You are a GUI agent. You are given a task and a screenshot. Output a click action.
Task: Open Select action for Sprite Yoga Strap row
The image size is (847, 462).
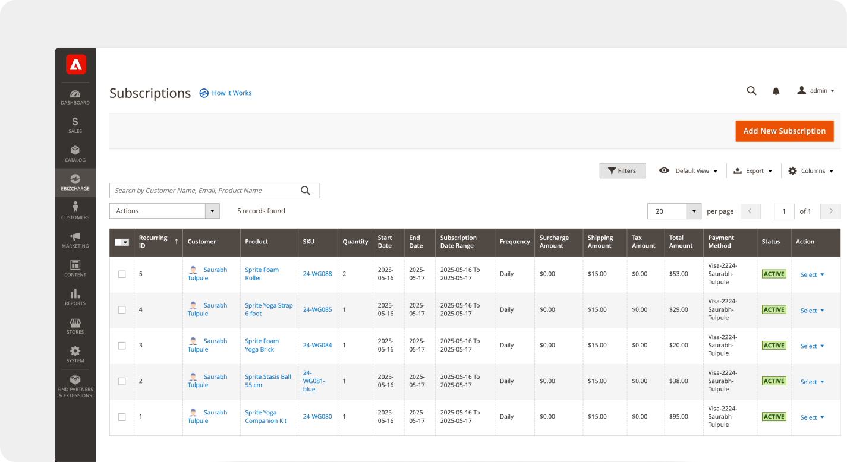click(812, 310)
